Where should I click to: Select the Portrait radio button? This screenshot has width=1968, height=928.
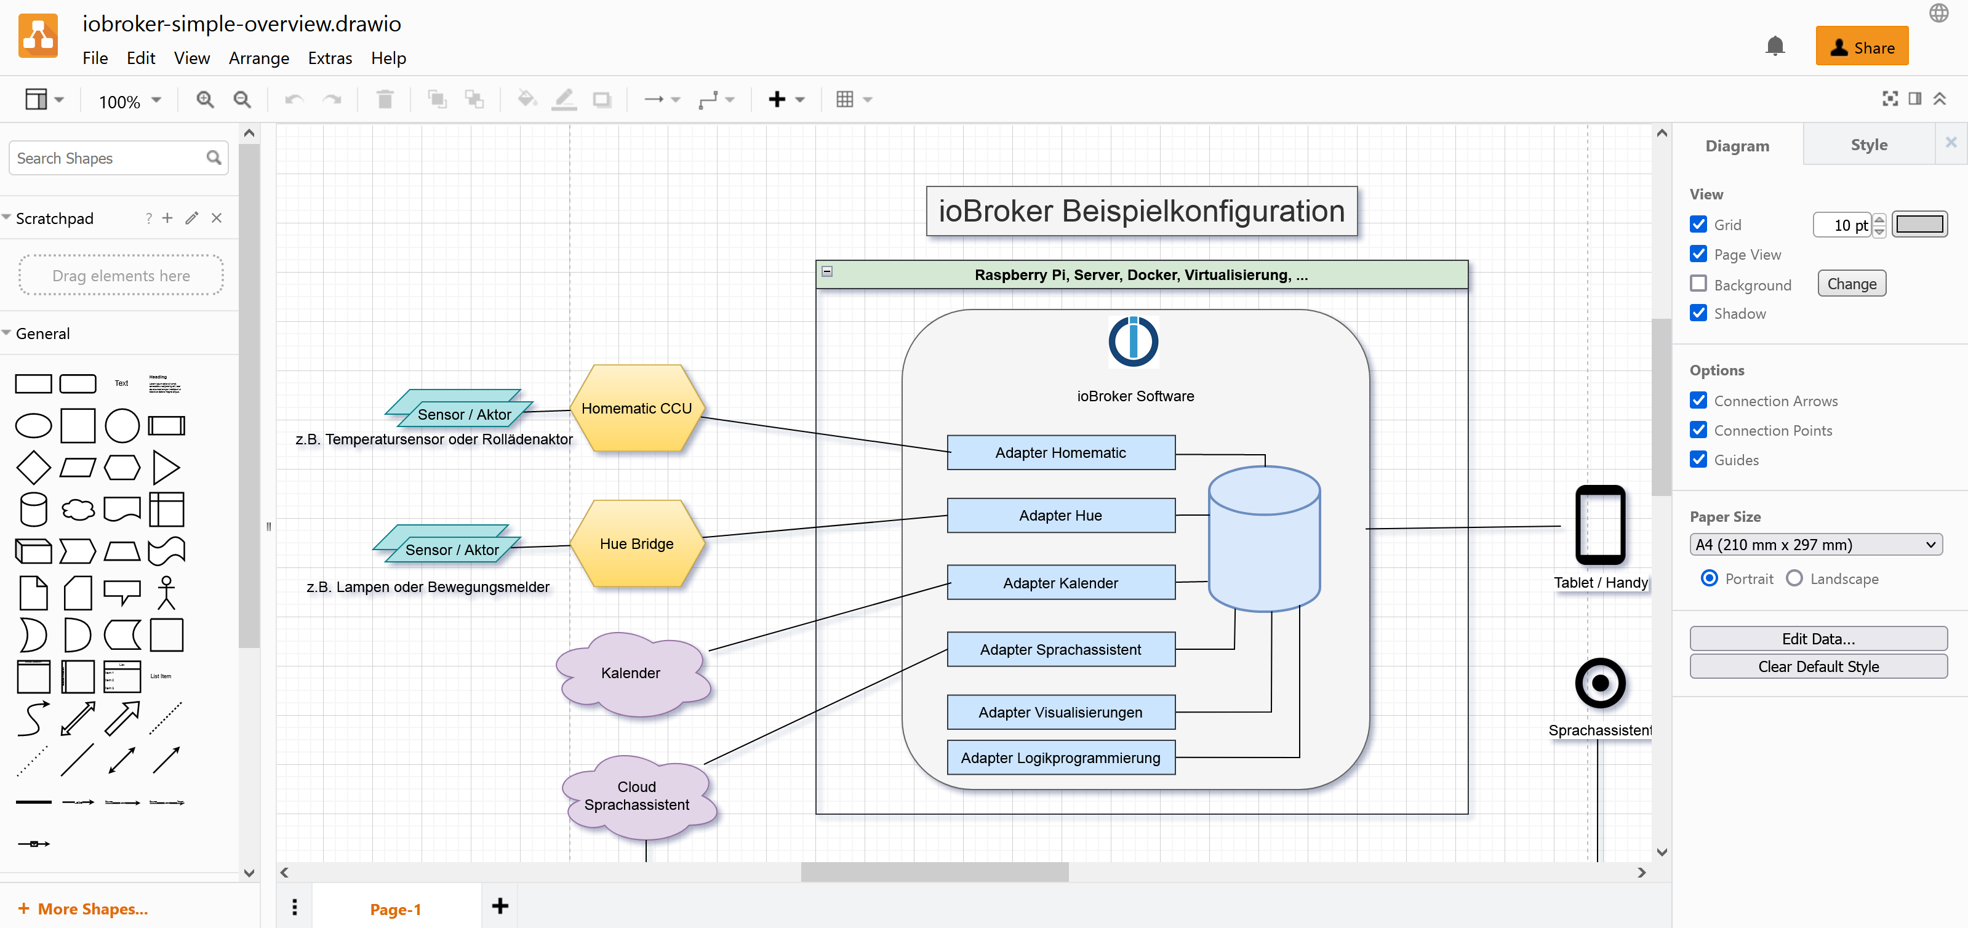1710,578
